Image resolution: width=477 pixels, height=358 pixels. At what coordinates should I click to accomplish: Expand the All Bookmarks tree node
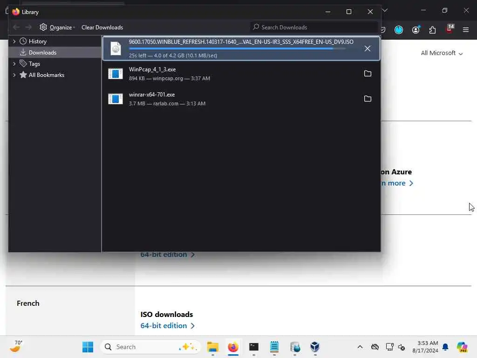(x=14, y=75)
